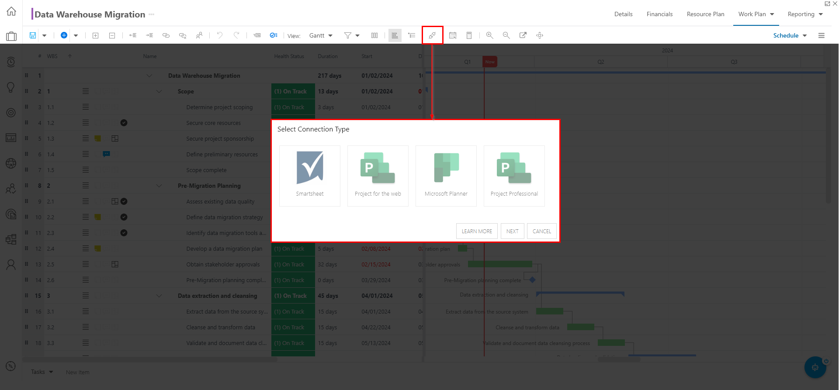Image resolution: width=839 pixels, height=390 pixels.
Task: Toggle the highlighted Gantt bars icon
Action: pyautogui.click(x=395, y=35)
